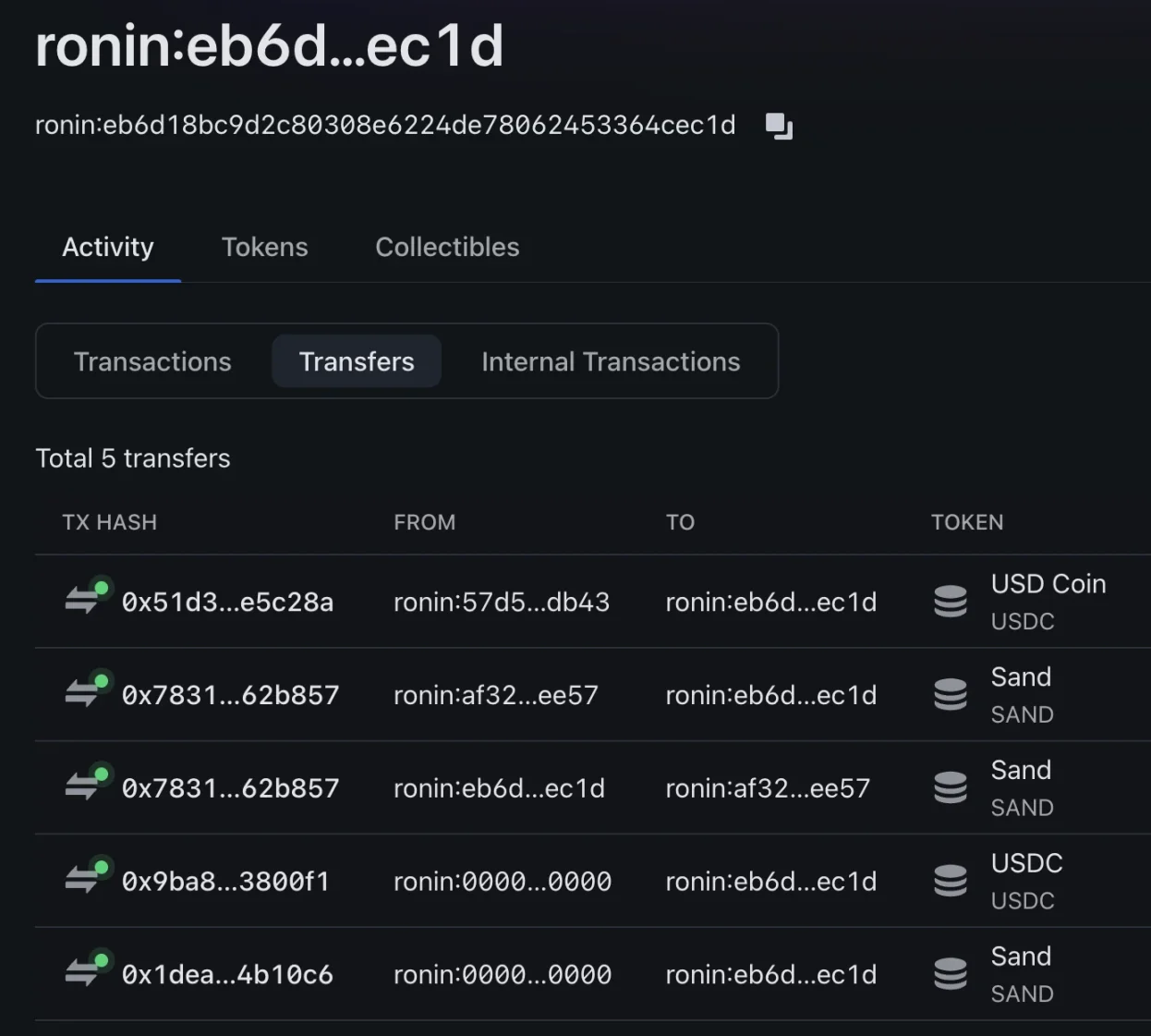Switch to the Transactions filter
The height and width of the screenshot is (1036, 1151).
click(x=152, y=361)
